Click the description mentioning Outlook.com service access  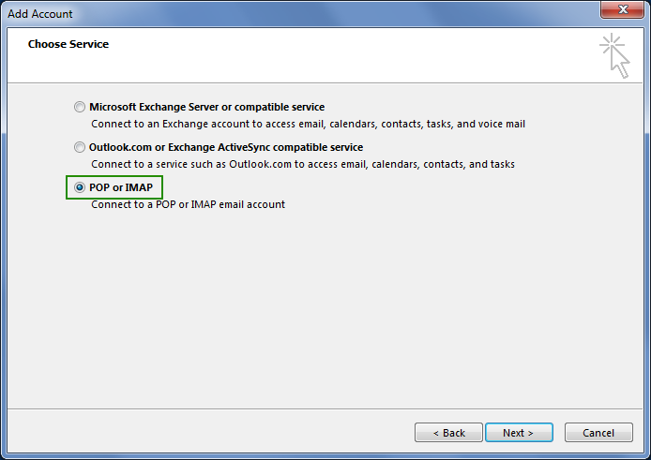click(303, 164)
